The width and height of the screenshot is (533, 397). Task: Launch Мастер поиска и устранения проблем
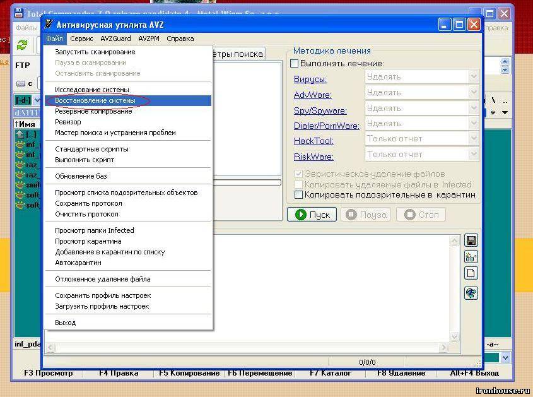click(x=128, y=133)
